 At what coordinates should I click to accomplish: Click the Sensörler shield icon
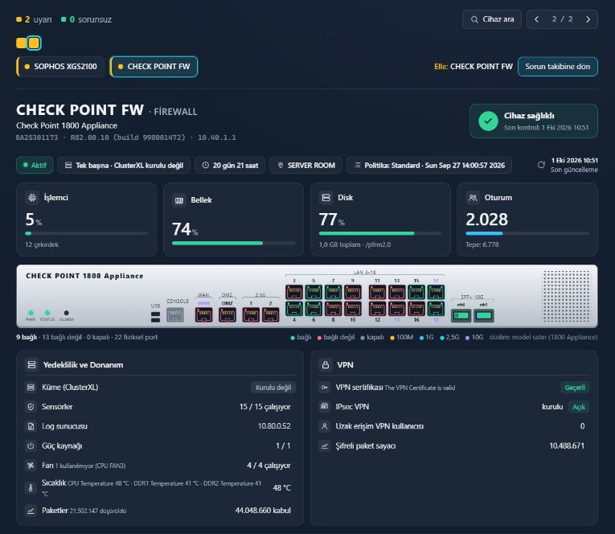(31, 406)
